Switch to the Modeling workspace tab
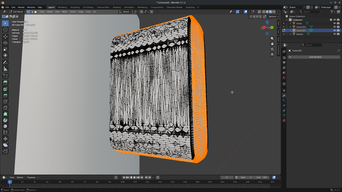Screen dimensions: 342x192 click(x=63, y=7)
